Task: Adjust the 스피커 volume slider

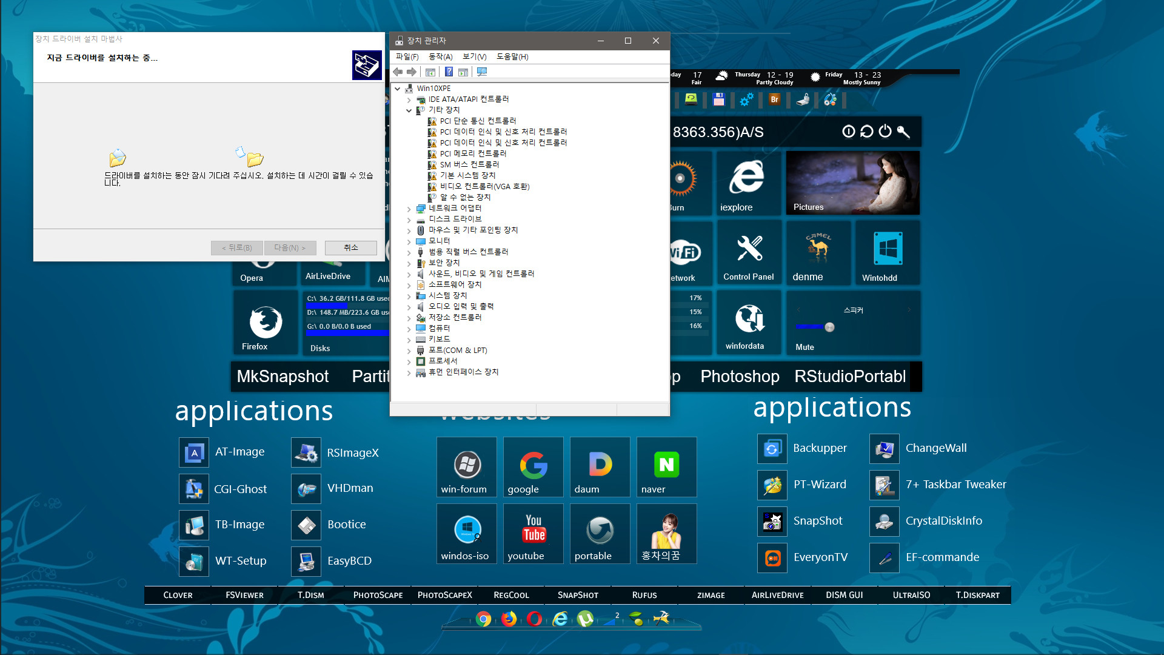Action: click(829, 327)
